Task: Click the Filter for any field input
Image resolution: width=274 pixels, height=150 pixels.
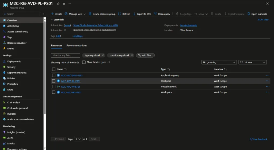Action: click(66, 55)
